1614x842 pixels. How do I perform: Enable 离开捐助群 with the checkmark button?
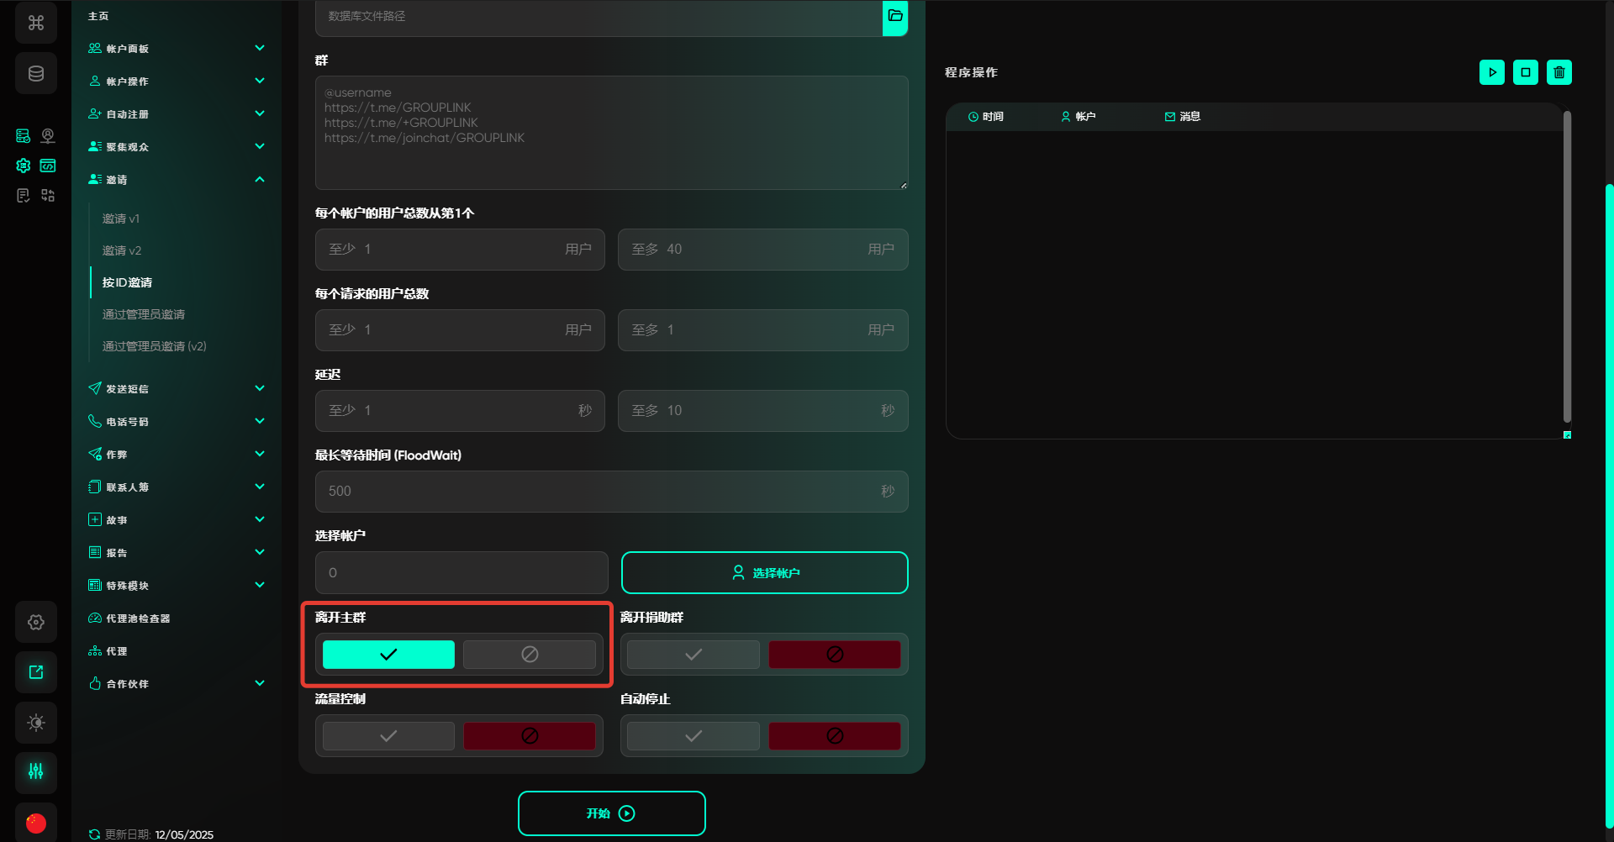[693, 655]
